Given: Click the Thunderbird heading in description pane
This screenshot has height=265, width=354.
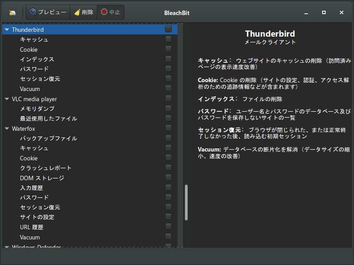Looking at the screenshot, I should [x=270, y=34].
